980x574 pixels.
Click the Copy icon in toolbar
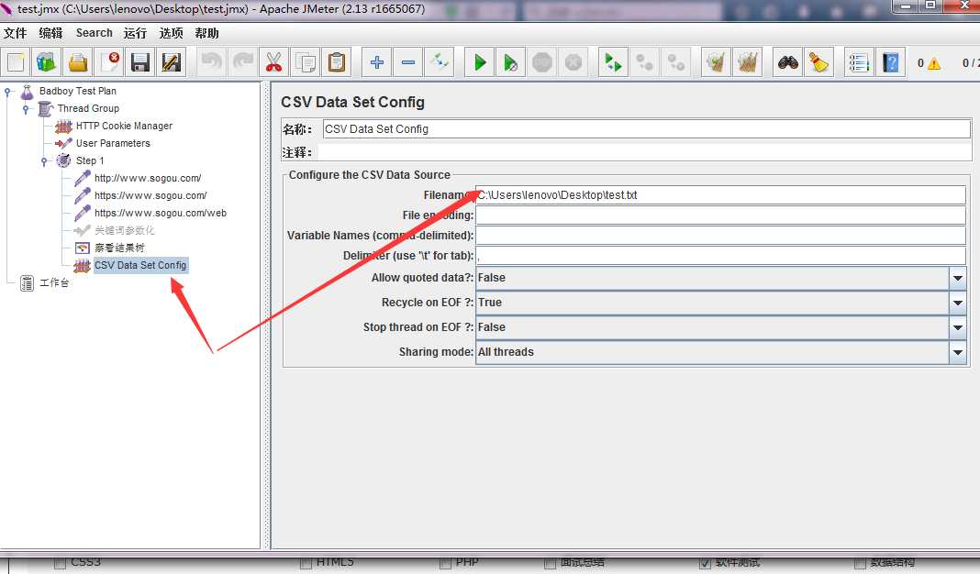point(305,62)
